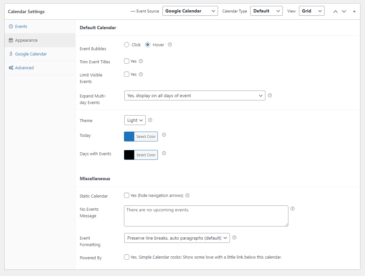
Task: Open the Event Source dropdown
Action: (x=190, y=11)
